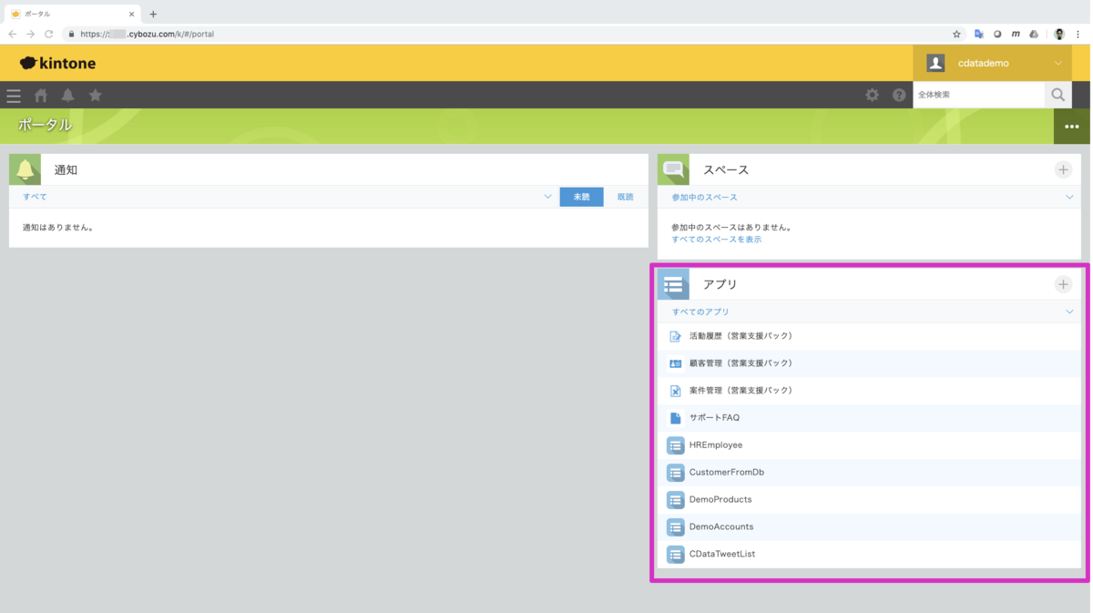
Task: Show unread notifications with 未読 toggle
Action: point(581,197)
